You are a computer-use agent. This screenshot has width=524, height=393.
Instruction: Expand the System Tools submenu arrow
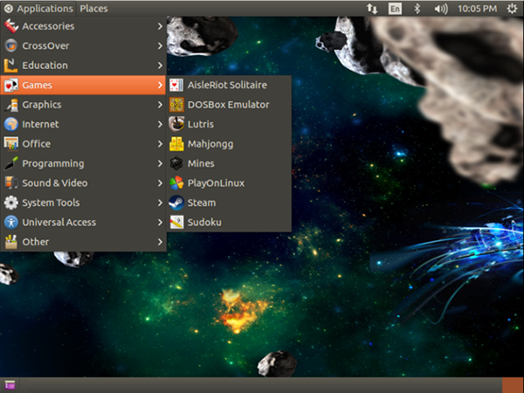coord(160,203)
